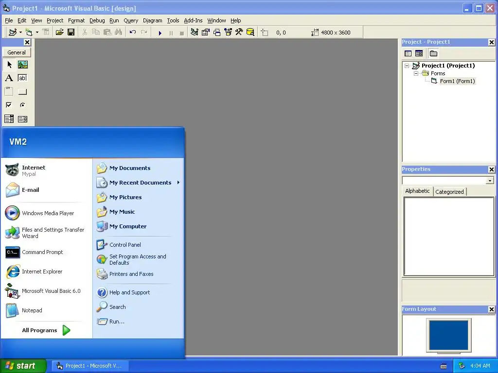The width and height of the screenshot is (498, 373).
Task: Open the Project Explorer toolbar icon
Action: tap(195, 32)
